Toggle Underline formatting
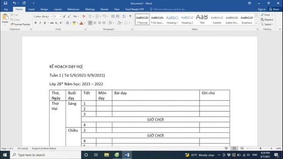This screenshot has width=283, height=159. 45,23
